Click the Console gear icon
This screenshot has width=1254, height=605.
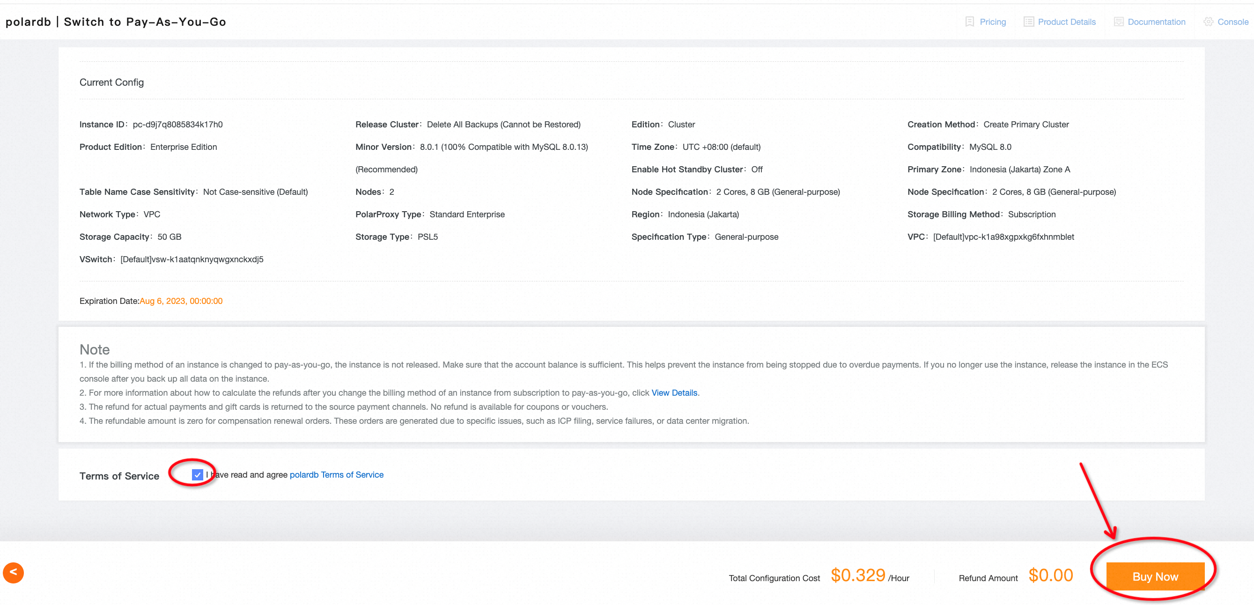tap(1208, 22)
